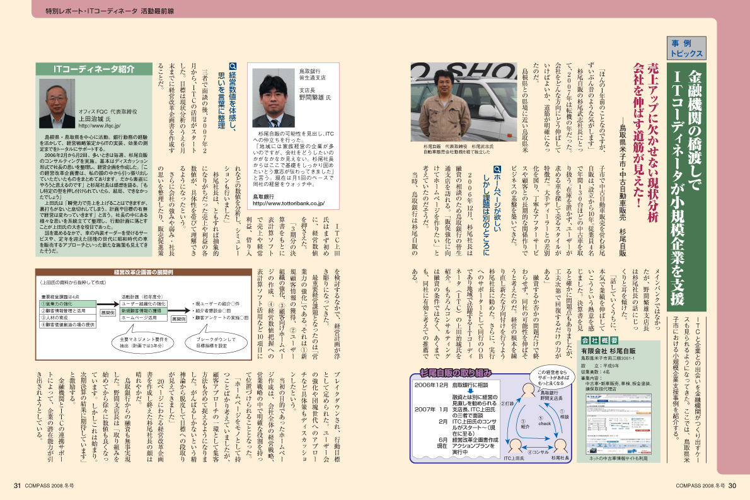Click the 2007年 1月 timeline date
Screen dimensions: 750x500
(x=431, y=410)
